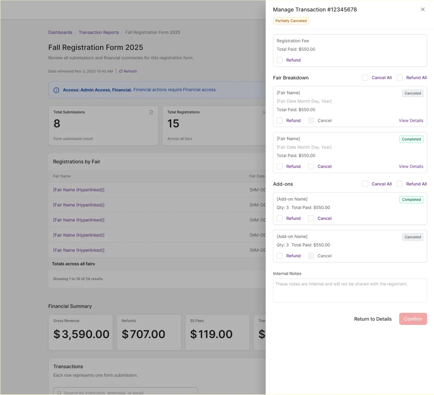Click the Canceled badge on the fair card
This screenshot has height=395, width=434.
pos(413,93)
